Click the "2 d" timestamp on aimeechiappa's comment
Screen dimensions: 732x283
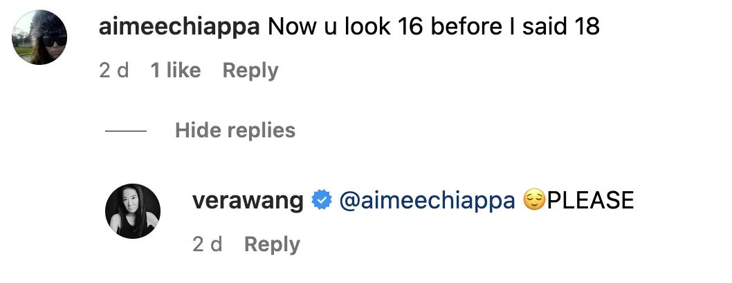114,70
